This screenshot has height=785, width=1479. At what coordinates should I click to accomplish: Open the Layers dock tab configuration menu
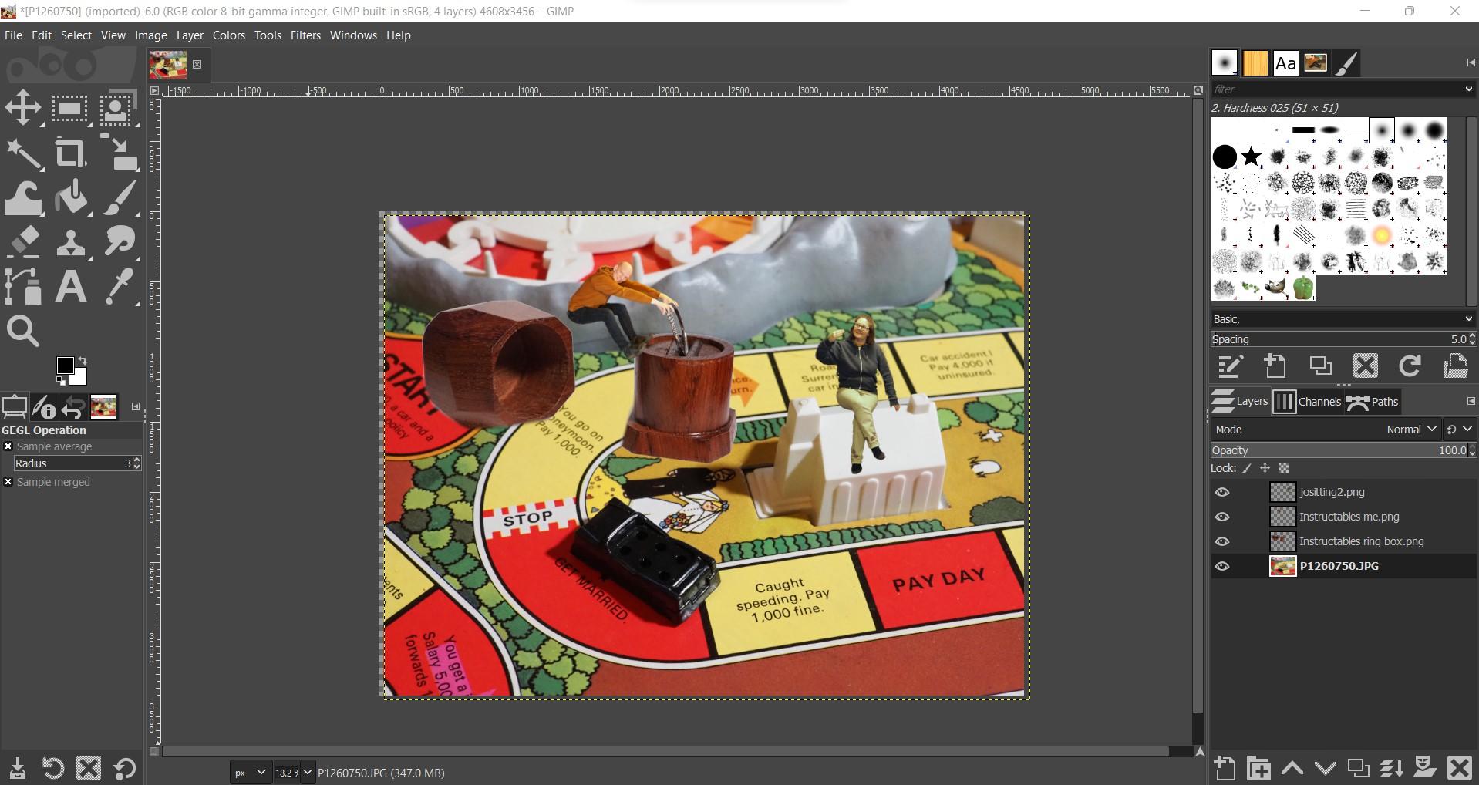(1471, 401)
